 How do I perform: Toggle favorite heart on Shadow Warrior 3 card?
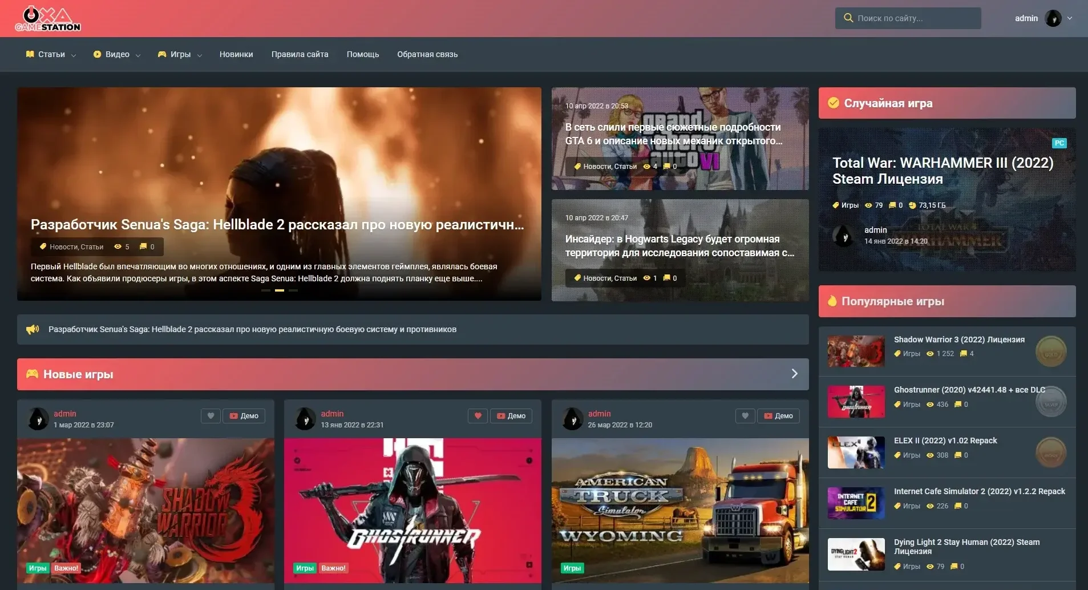211,416
